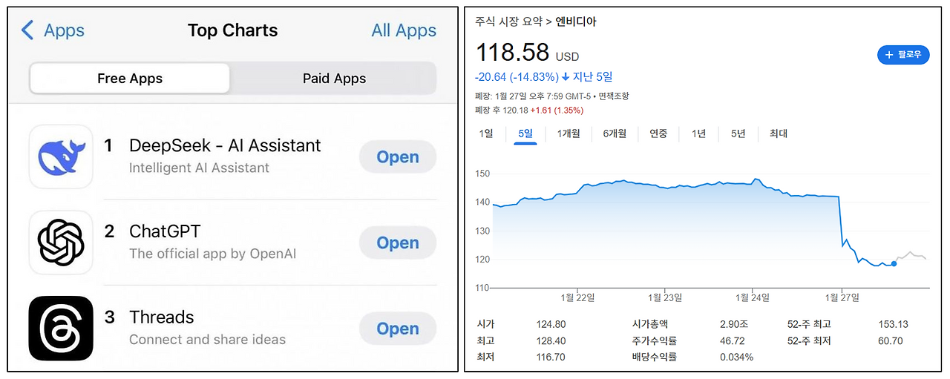
Task: Click the 52-주 최저 value 60.70
Action: [890, 341]
